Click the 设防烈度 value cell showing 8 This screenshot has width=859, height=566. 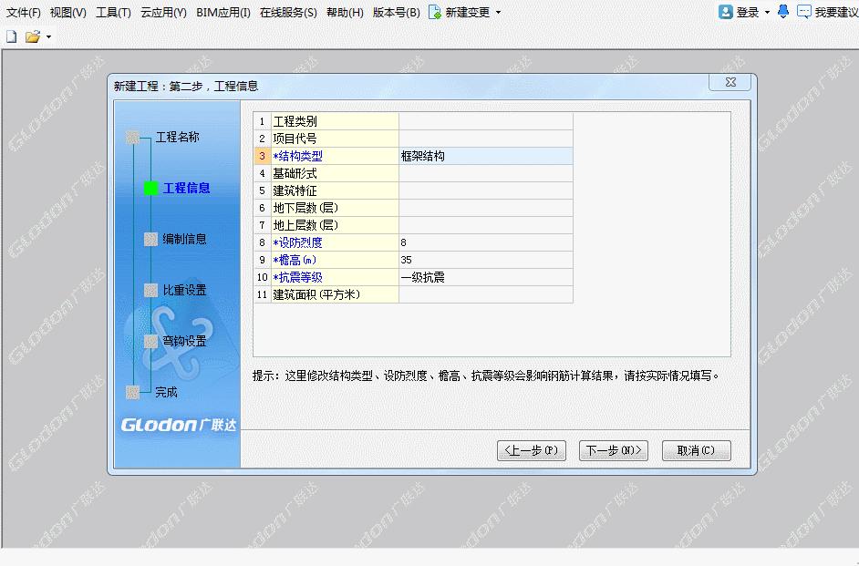(486, 242)
